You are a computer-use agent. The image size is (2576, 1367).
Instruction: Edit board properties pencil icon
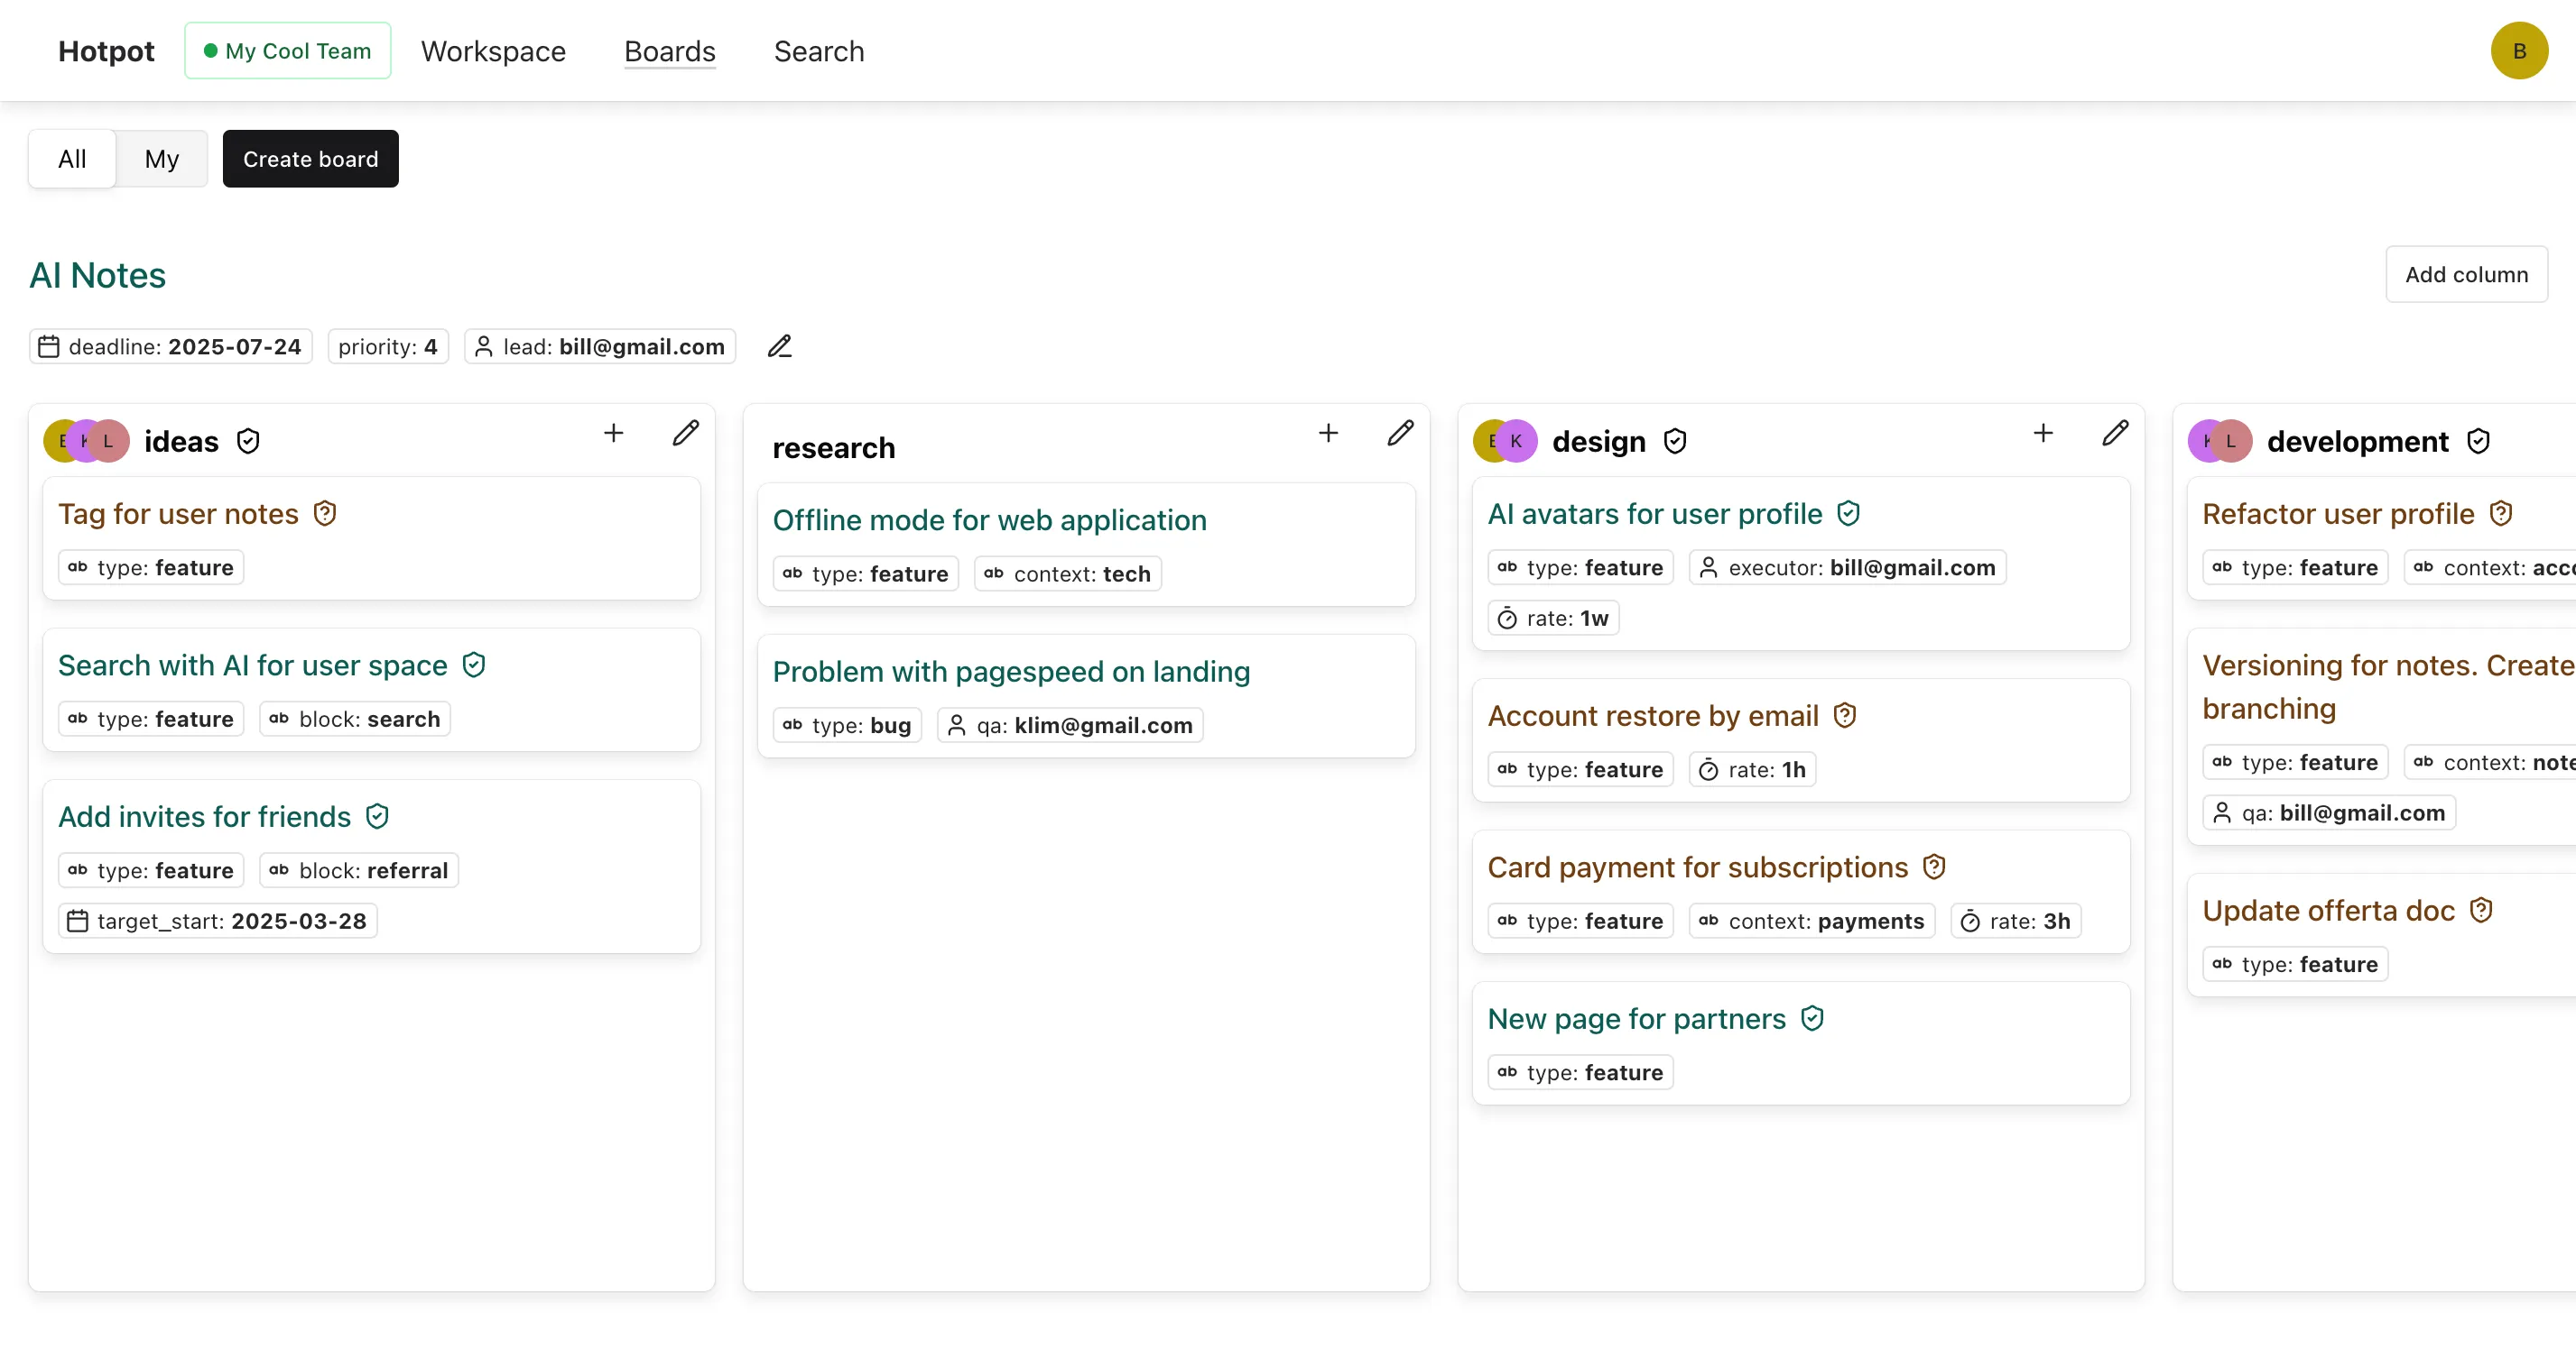pos(779,347)
